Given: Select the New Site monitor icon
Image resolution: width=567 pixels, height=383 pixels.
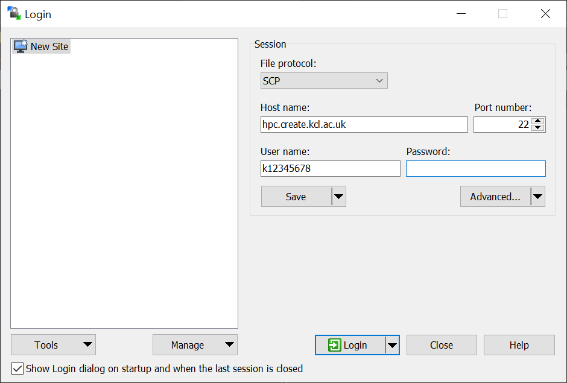Looking at the screenshot, I should click(21, 46).
